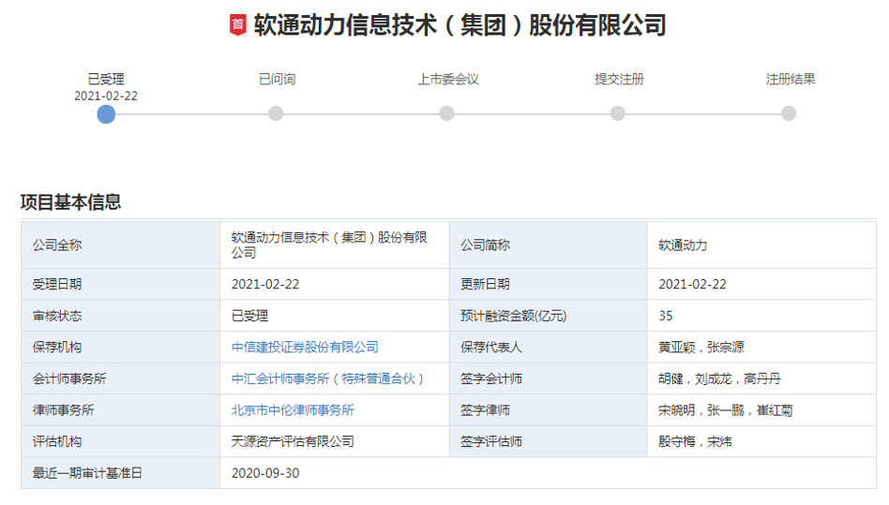Image resolution: width=889 pixels, height=505 pixels.
Task: Click the 项目基本信息 section heading
Action: coord(71,202)
